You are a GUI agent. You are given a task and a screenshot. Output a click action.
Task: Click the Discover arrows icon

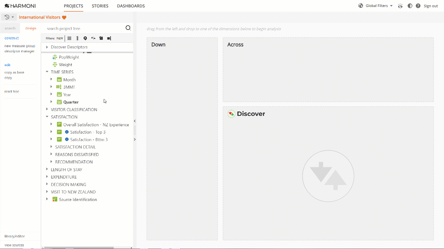[232, 114]
